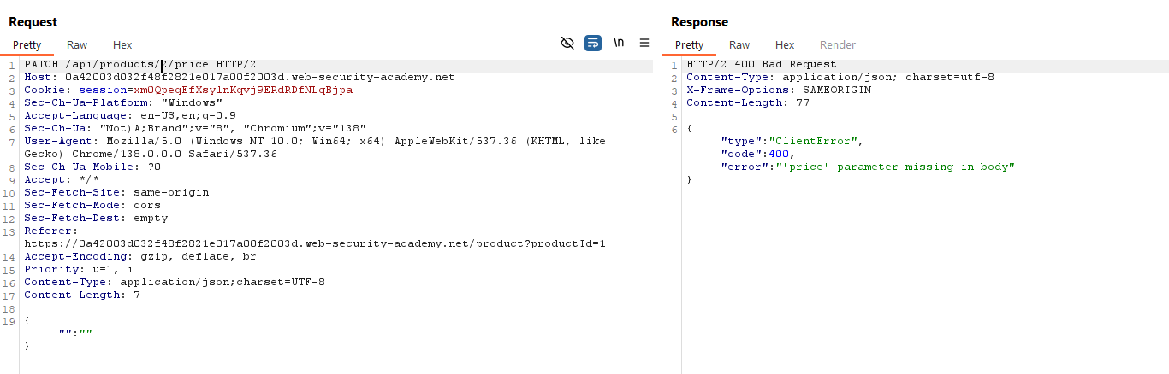The image size is (1169, 374).
Task: Switch to the Response Hex tab
Action: [x=785, y=44]
